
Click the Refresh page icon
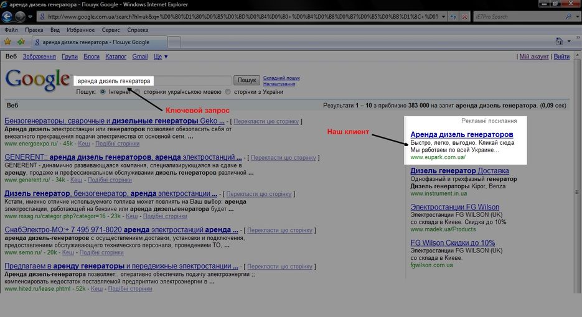pyautogui.click(x=453, y=17)
